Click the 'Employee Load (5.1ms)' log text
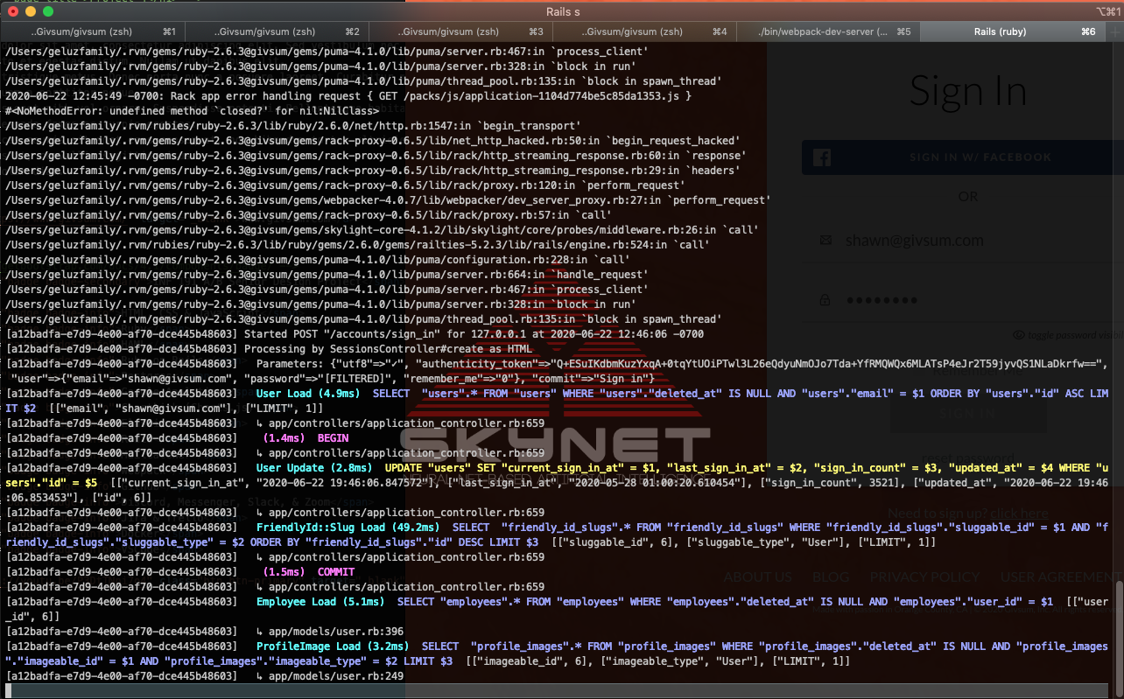The image size is (1124, 699). click(x=320, y=602)
